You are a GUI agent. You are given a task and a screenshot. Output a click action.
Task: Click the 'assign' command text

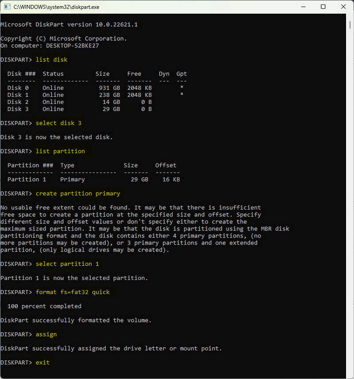click(46, 334)
